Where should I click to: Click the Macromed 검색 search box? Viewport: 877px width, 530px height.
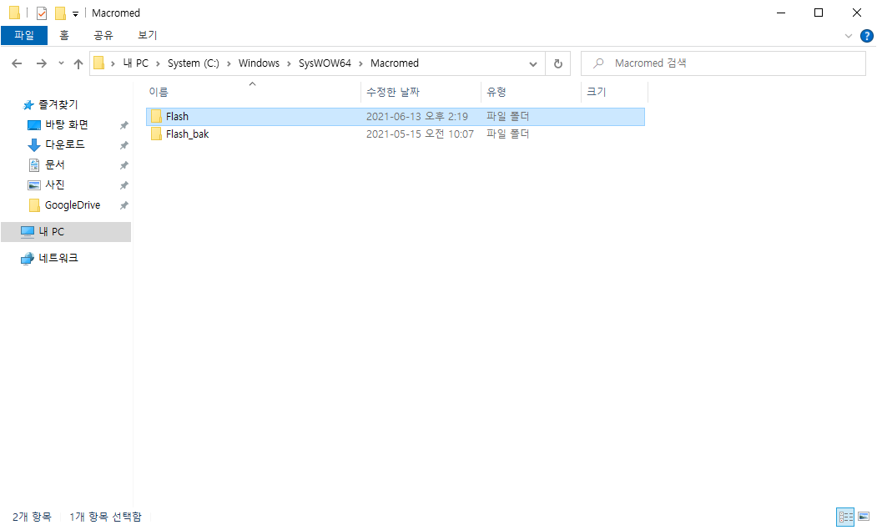[x=723, y=63]
